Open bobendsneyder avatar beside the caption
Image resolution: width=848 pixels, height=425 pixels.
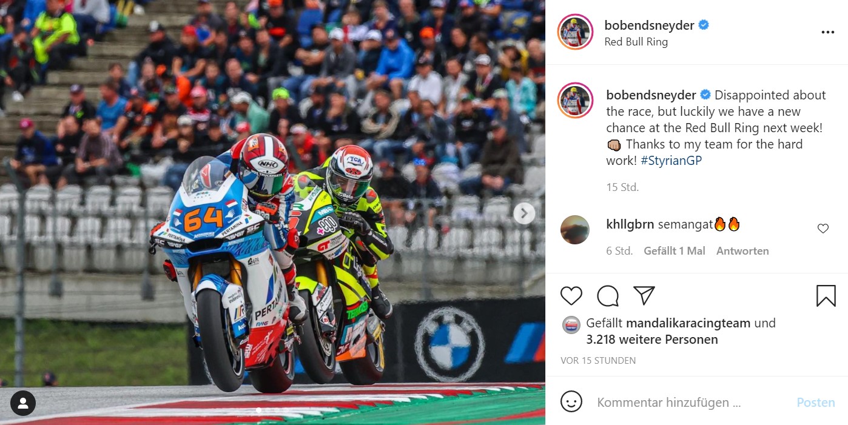click(x=575, y=101)
